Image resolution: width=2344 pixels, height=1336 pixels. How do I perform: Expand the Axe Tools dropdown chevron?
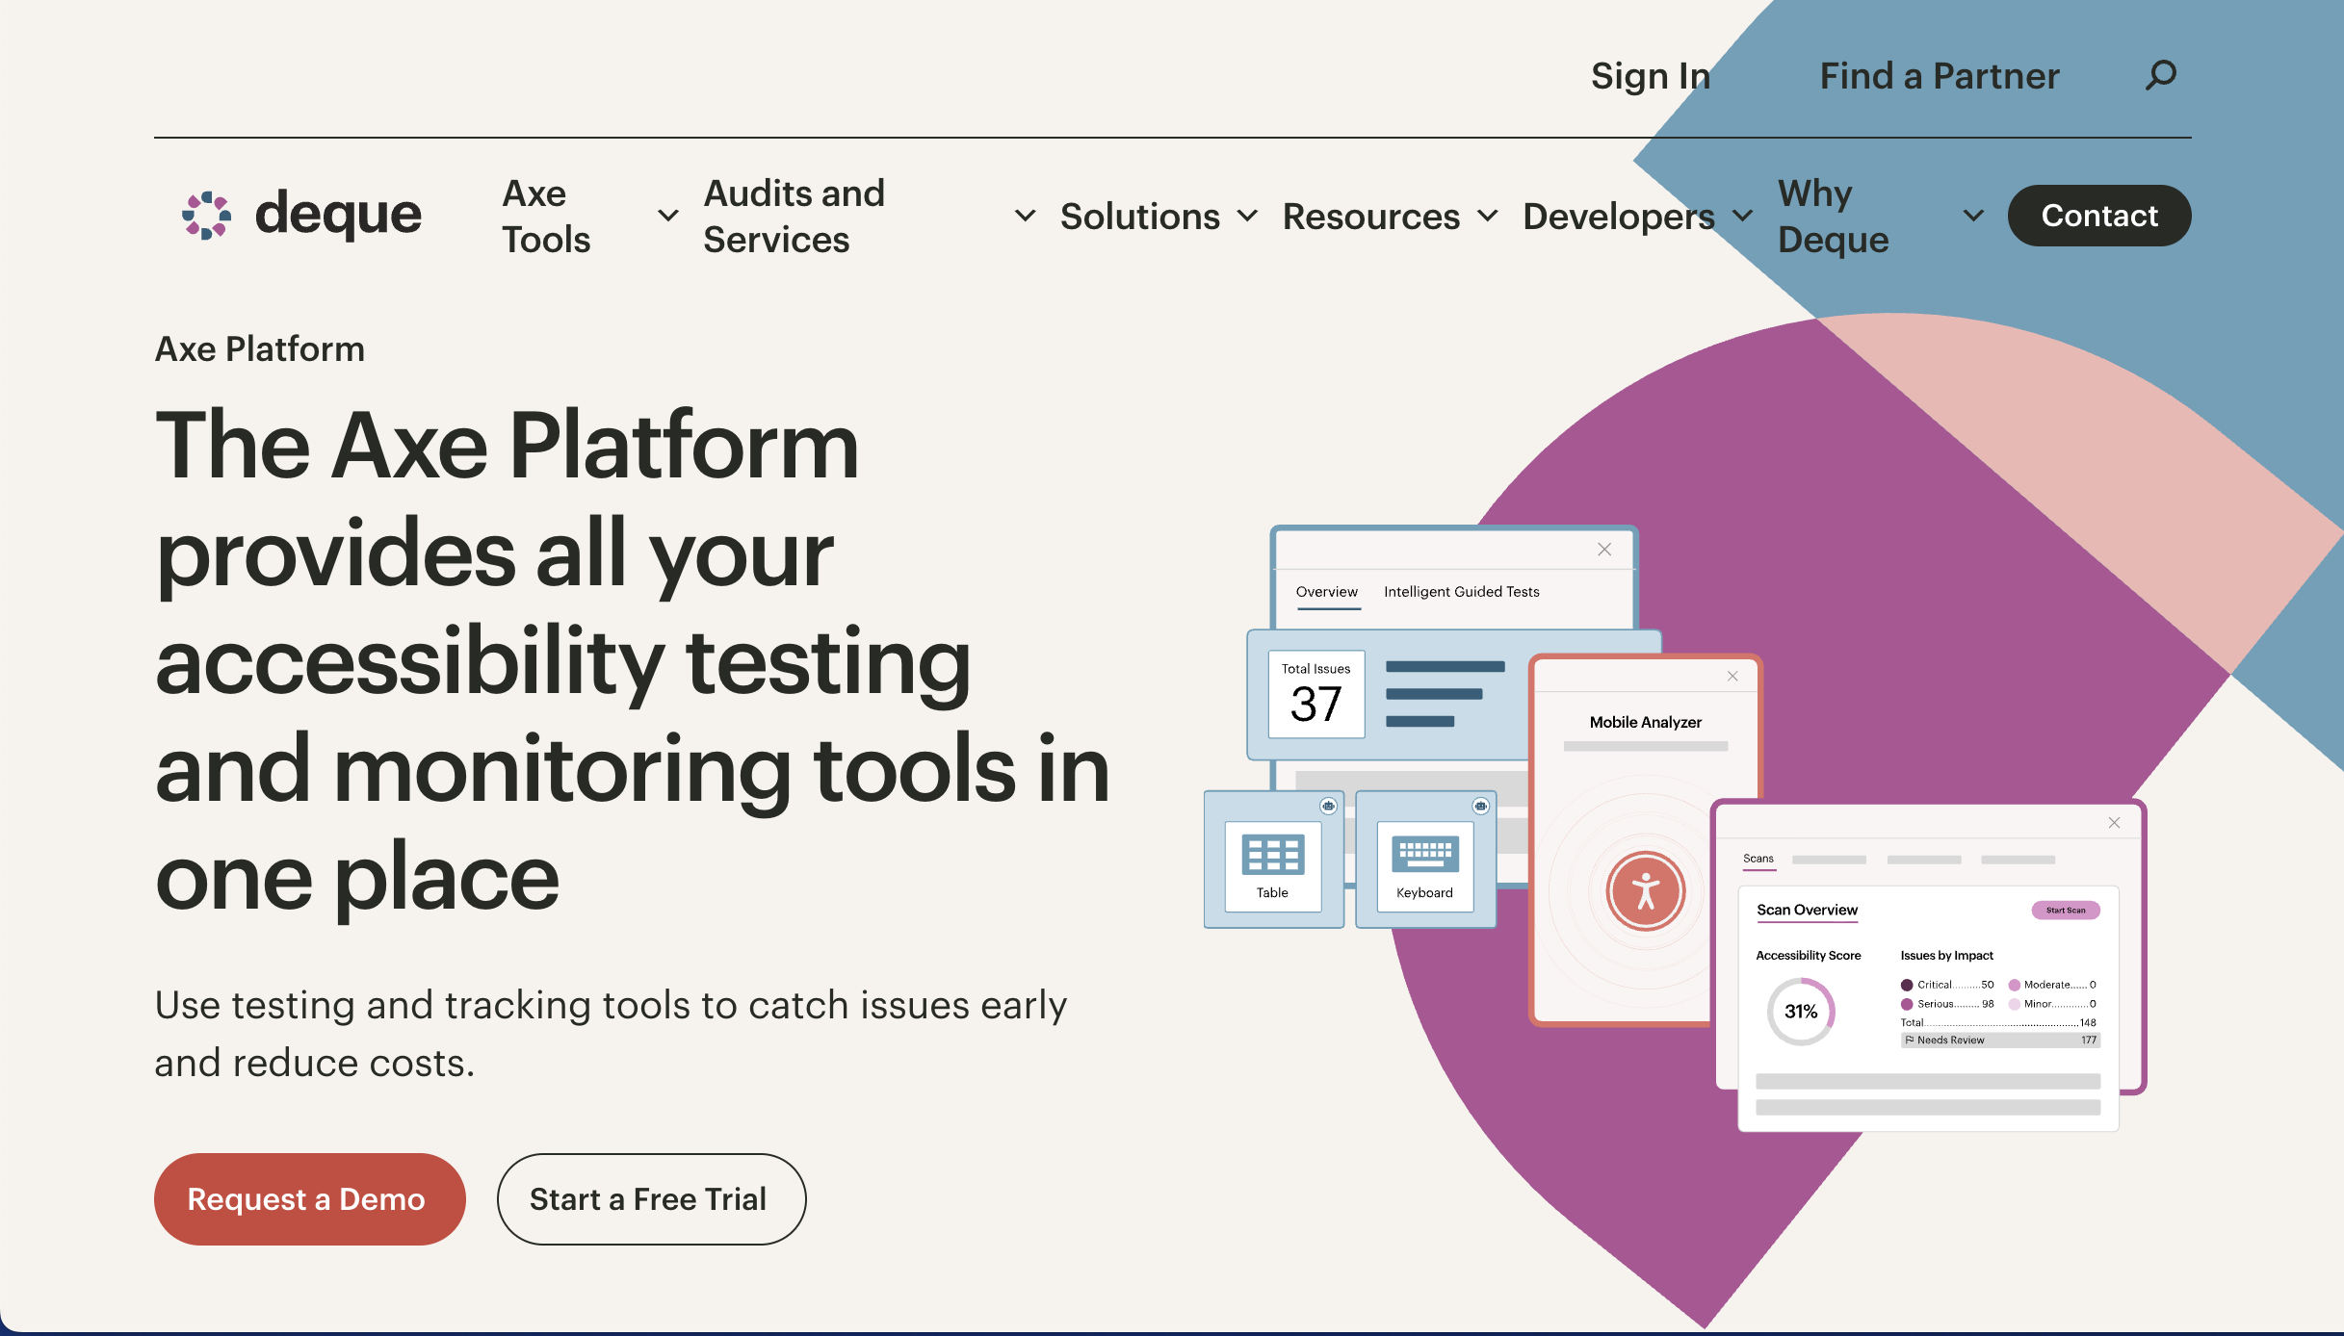tap(667, 216)
